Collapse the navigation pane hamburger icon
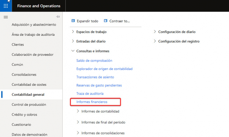 pyautogui.click(x=5, y=17)
